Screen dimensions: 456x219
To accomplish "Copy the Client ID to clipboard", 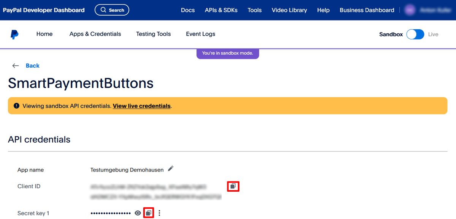I will pos(233,186).
